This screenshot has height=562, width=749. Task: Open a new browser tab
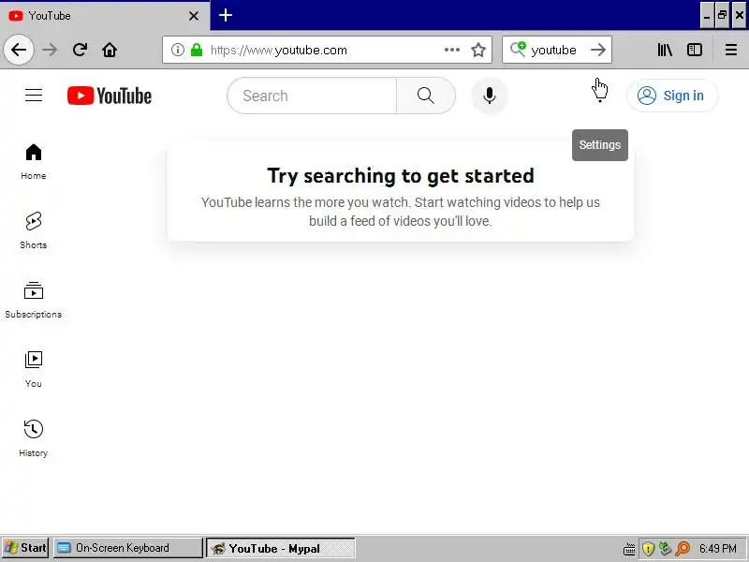pos(226,15)
